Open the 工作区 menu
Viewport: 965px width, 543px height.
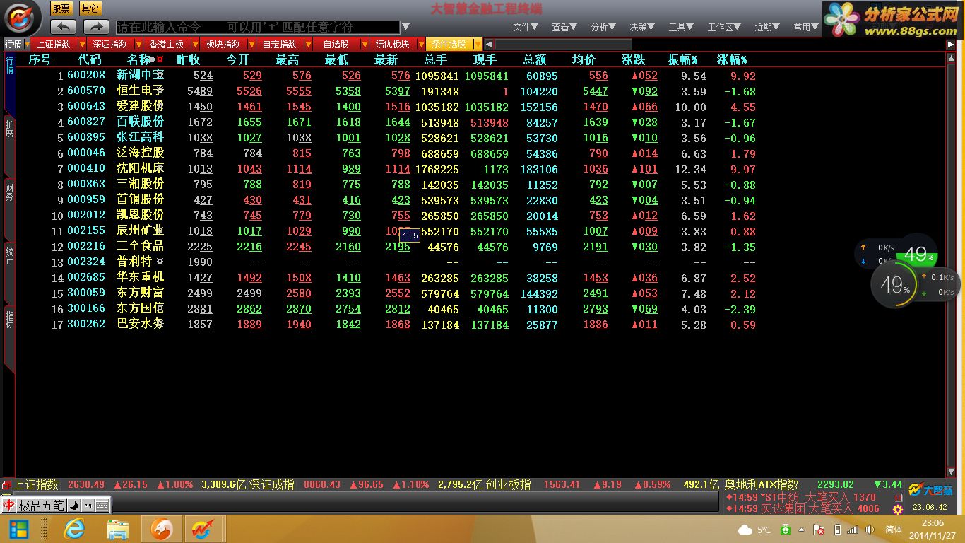pos(724,27)
